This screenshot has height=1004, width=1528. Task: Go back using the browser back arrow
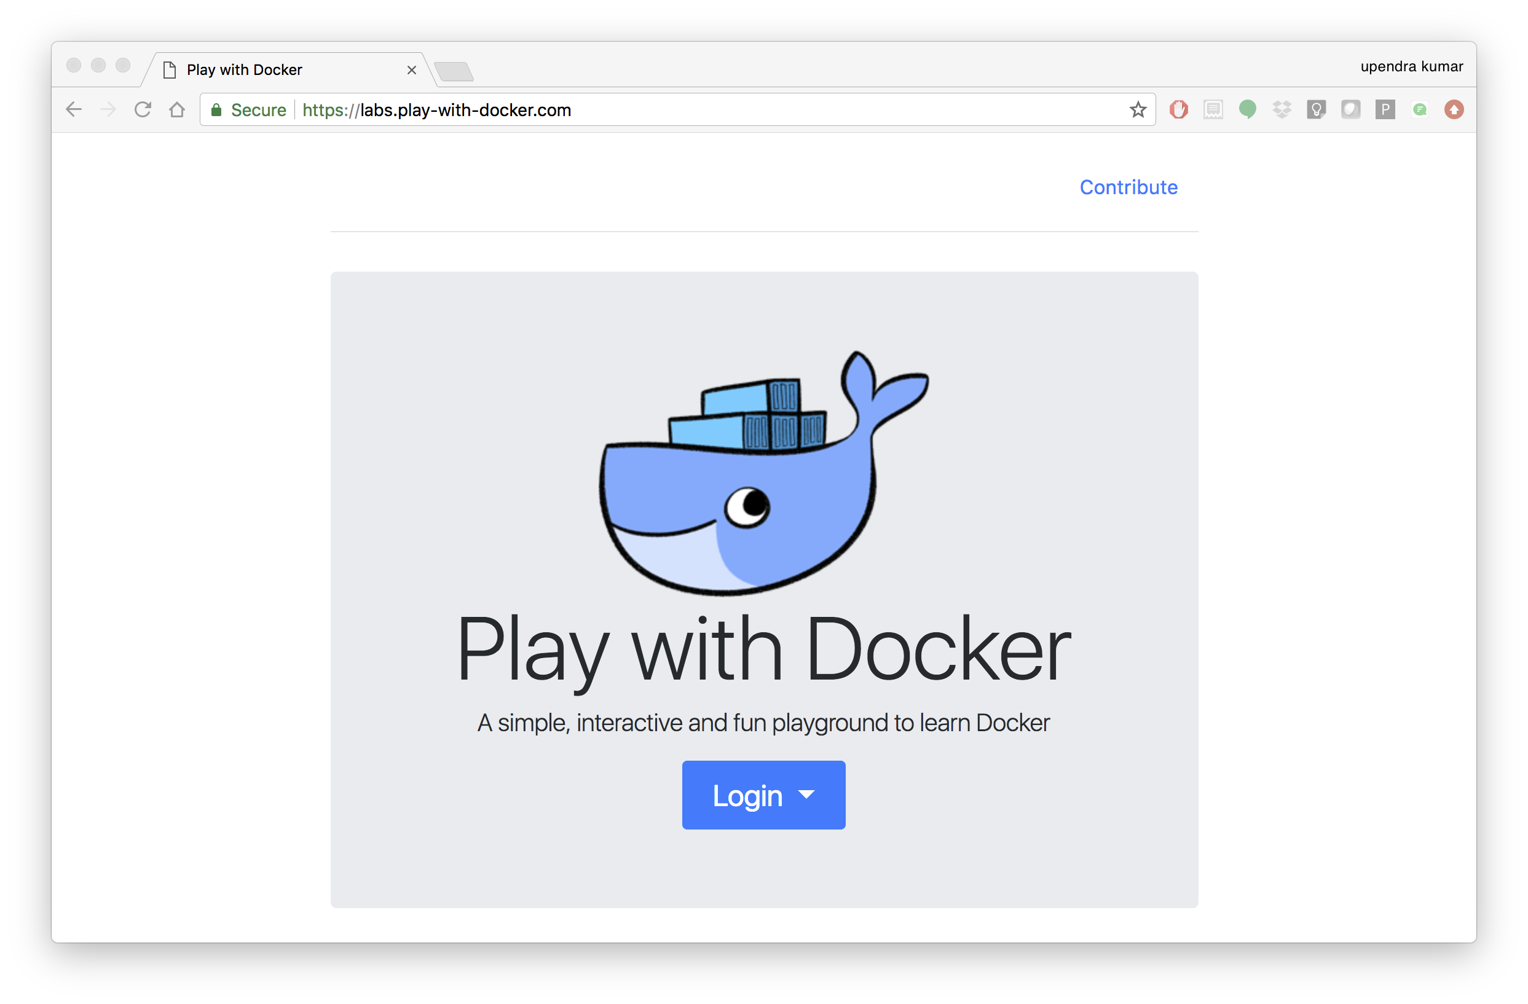tap(74, 110)
